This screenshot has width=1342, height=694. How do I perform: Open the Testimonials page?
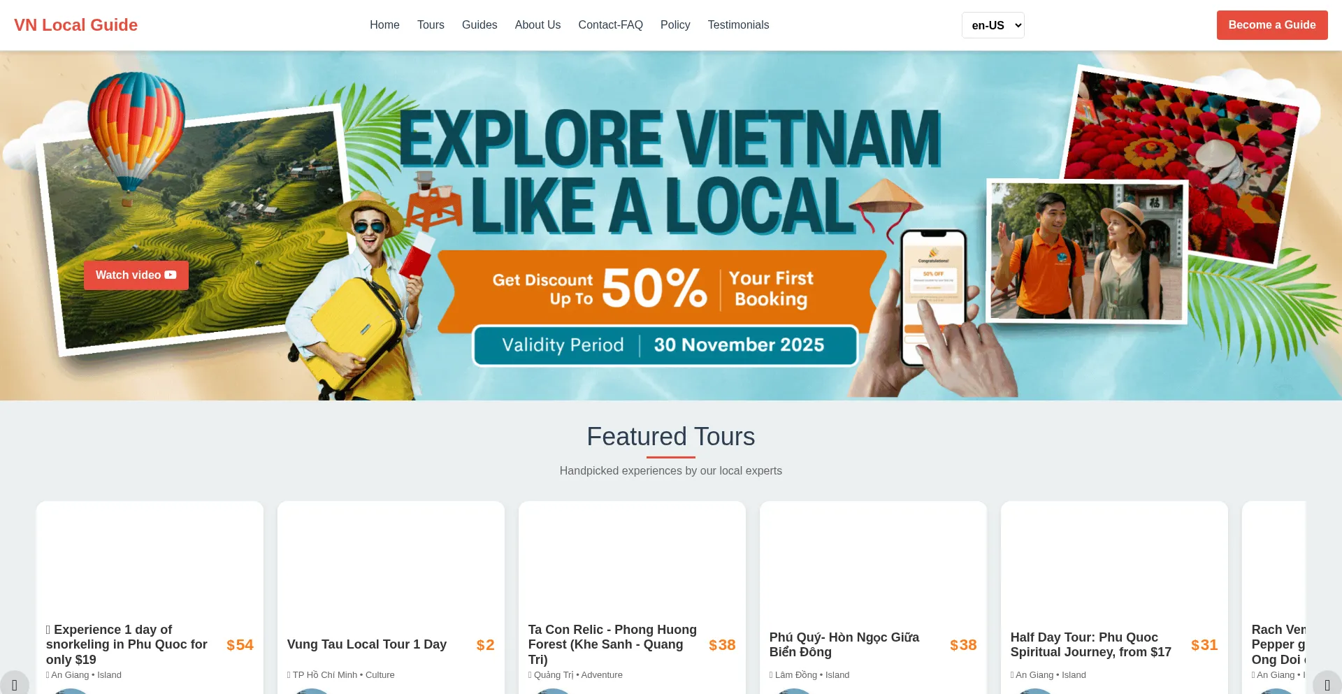pyautogui.click(x=738, y=25)
